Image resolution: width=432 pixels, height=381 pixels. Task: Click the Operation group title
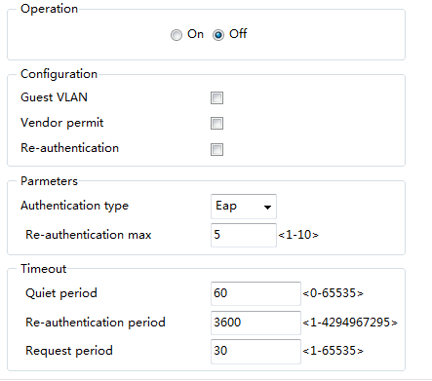click(x=49, y=9)
